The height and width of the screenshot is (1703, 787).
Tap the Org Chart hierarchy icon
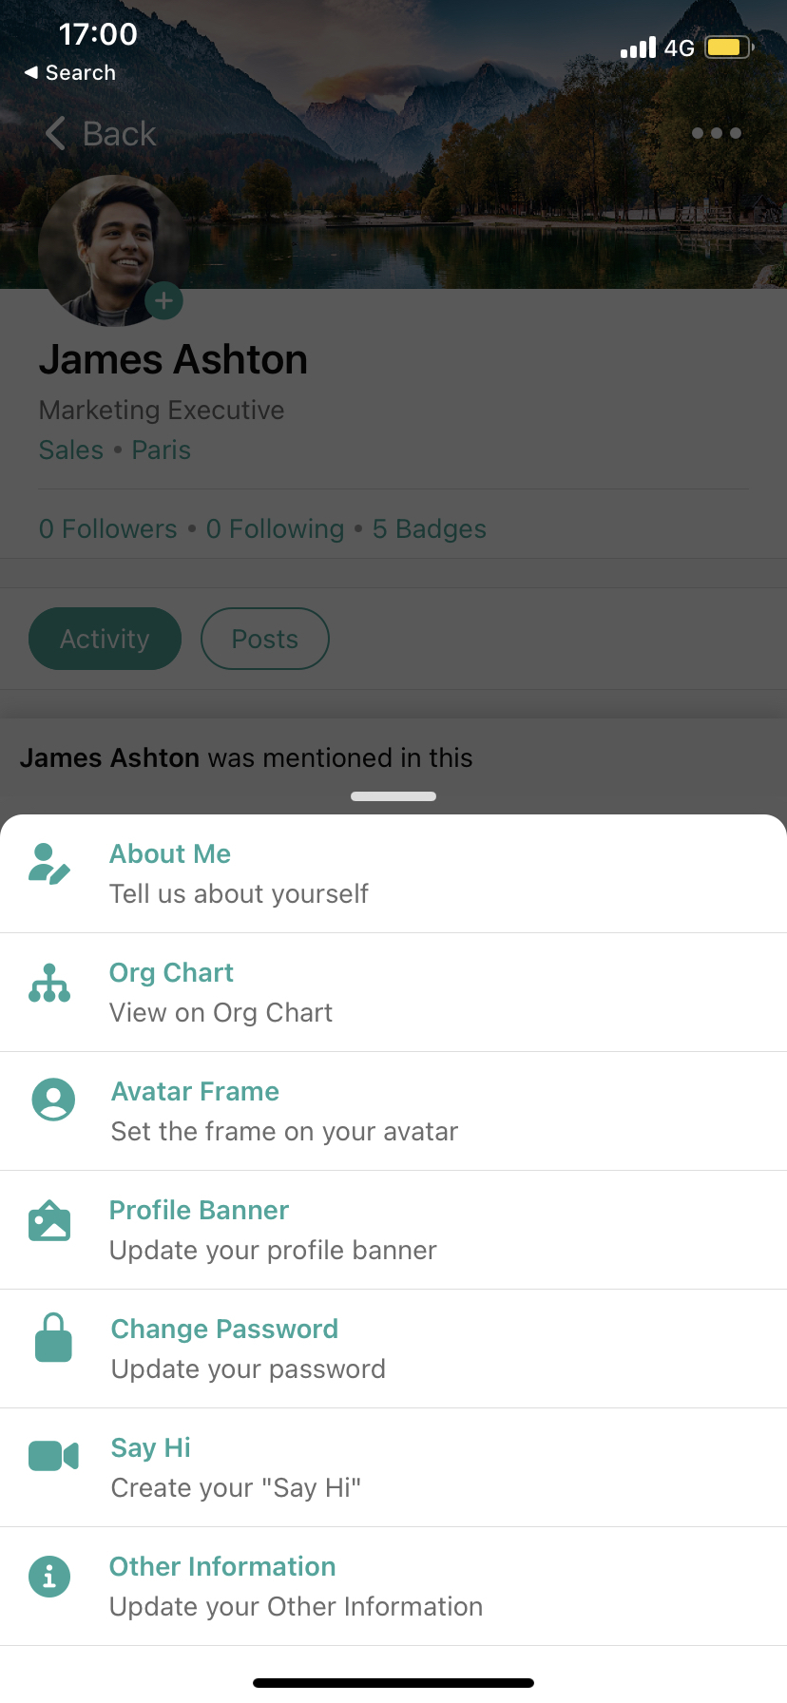(x=49, y=983)
